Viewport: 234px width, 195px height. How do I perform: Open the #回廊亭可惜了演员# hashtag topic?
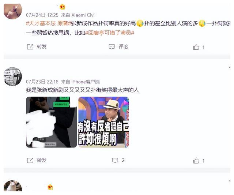coord(110,33)
